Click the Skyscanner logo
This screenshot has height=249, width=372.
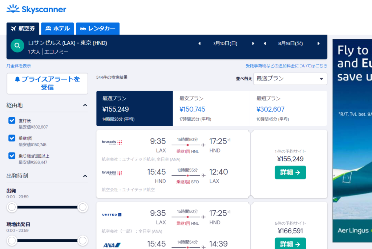pyautogui.click(x=36, y=9)
